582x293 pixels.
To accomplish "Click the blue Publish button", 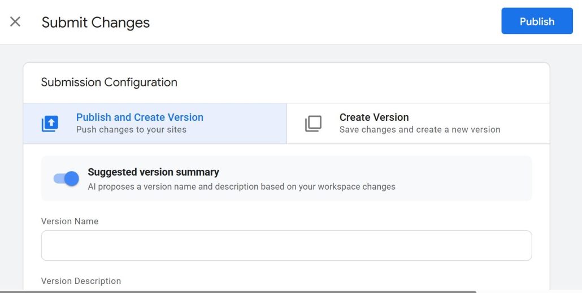I will click(x=537, y=21).
